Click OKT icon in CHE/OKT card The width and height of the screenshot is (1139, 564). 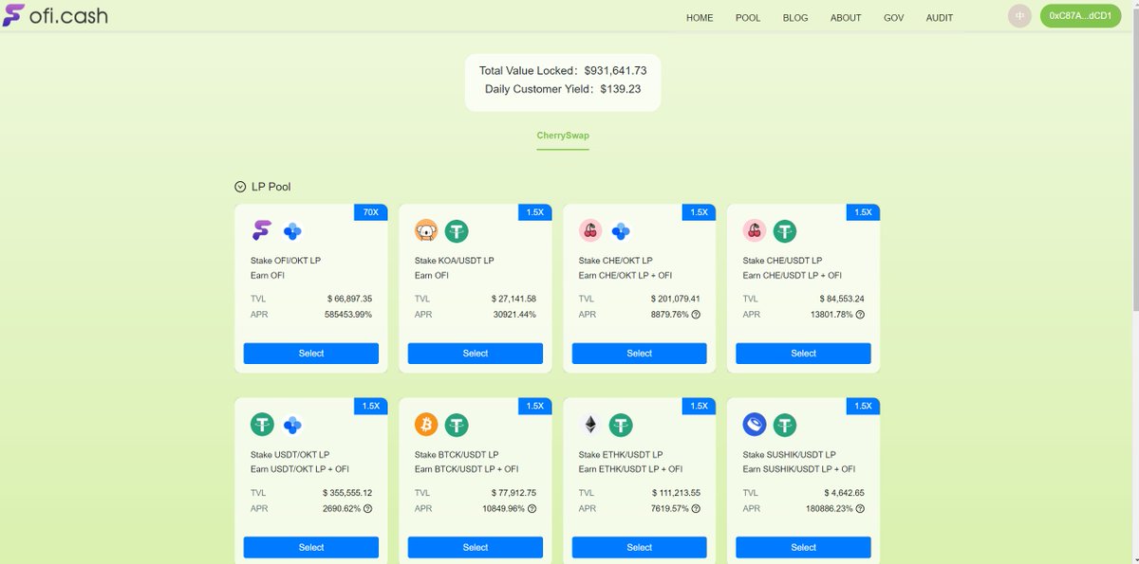[x=621, y=230]
